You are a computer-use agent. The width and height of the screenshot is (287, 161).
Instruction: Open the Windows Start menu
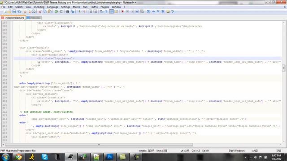point(5,157)
